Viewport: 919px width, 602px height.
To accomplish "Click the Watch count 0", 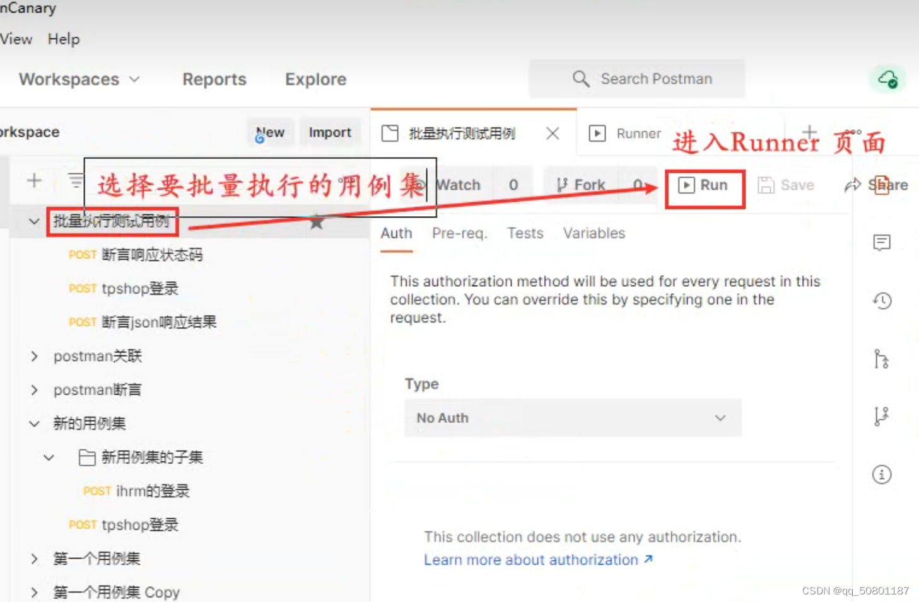I will pyautogui.click(x=513, y=185).
